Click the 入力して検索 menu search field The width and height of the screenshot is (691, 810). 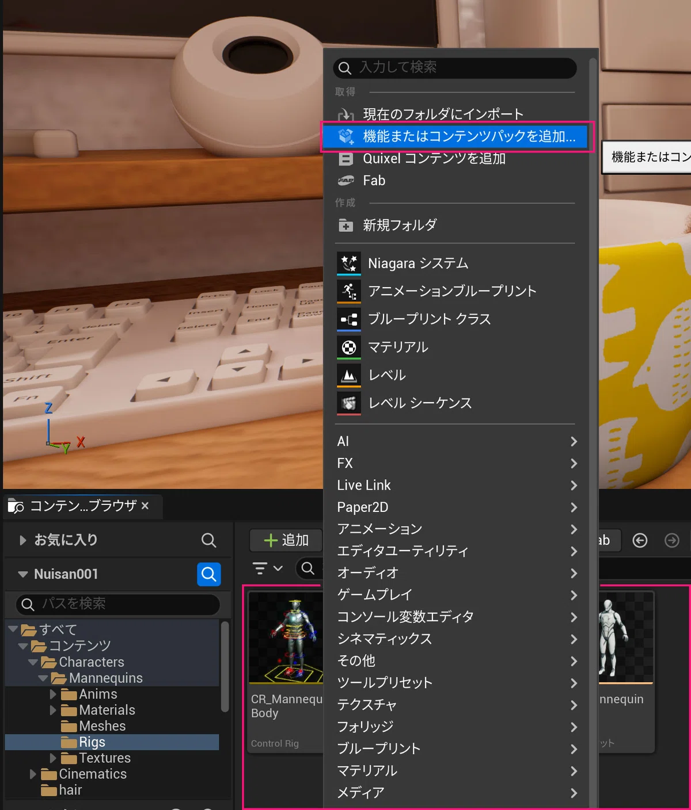tap(455, 68)
